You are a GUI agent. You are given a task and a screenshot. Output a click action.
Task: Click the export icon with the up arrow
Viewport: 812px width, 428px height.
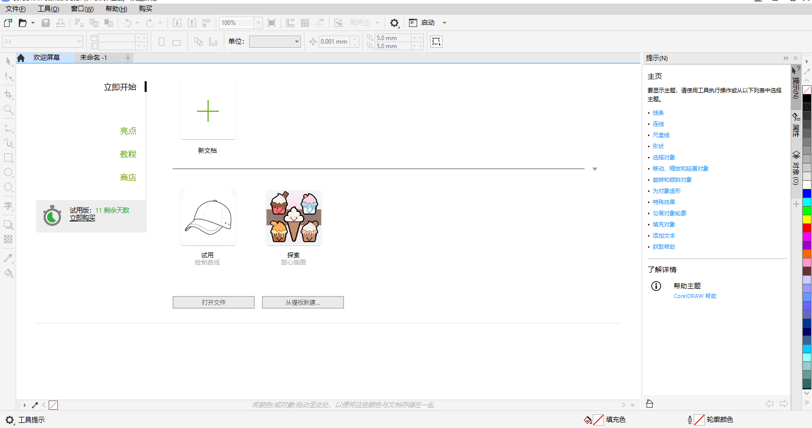coord(192,23)
